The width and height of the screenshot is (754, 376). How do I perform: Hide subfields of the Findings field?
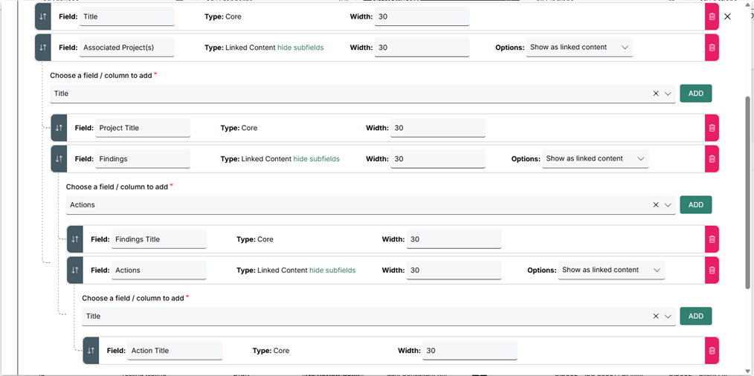[316, 159]
